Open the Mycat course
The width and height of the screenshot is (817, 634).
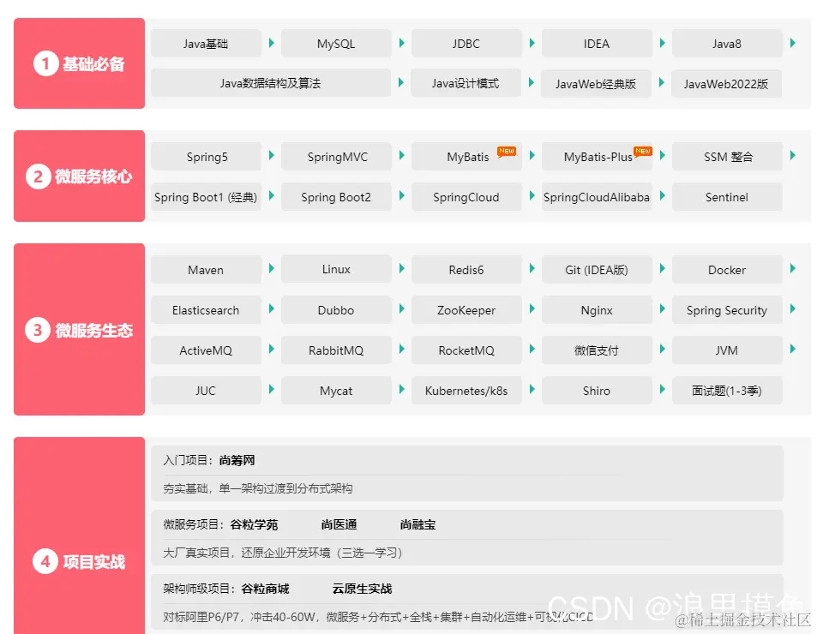336,391
